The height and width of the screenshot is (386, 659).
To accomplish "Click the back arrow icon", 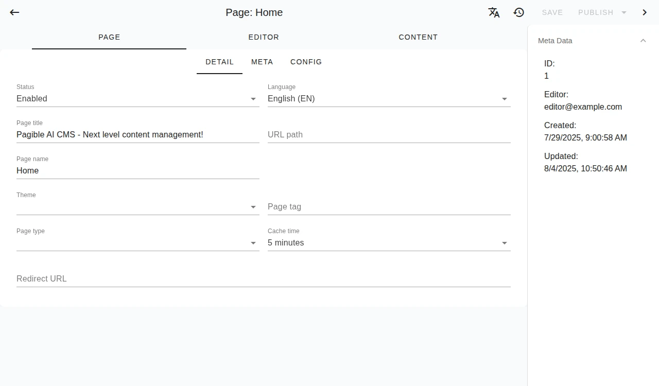I will click(x=14, y=12).
